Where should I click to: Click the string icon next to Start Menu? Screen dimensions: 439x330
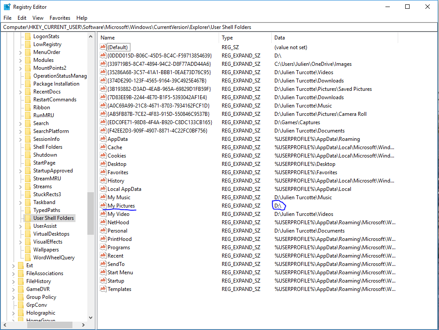pos(103,273)
